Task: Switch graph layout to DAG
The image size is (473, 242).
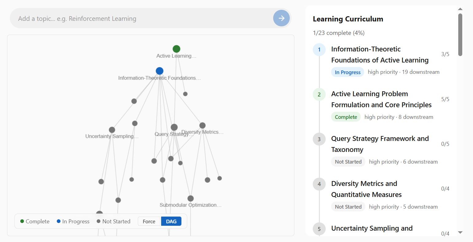Action: (171, 221)
